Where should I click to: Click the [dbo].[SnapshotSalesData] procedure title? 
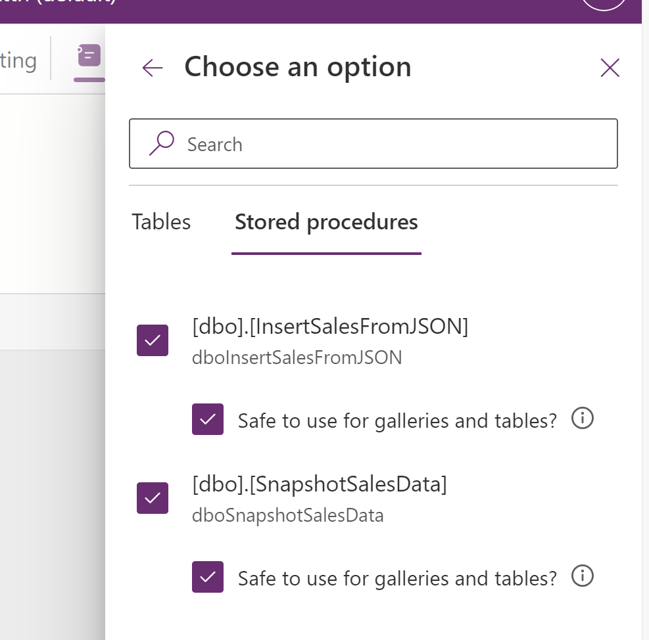pos(319,484)
